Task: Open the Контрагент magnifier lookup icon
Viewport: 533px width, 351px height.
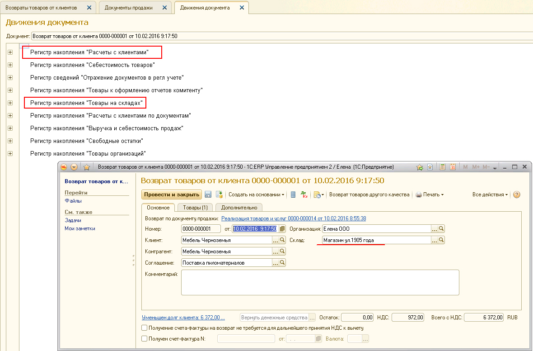Action: pos(282,251)
